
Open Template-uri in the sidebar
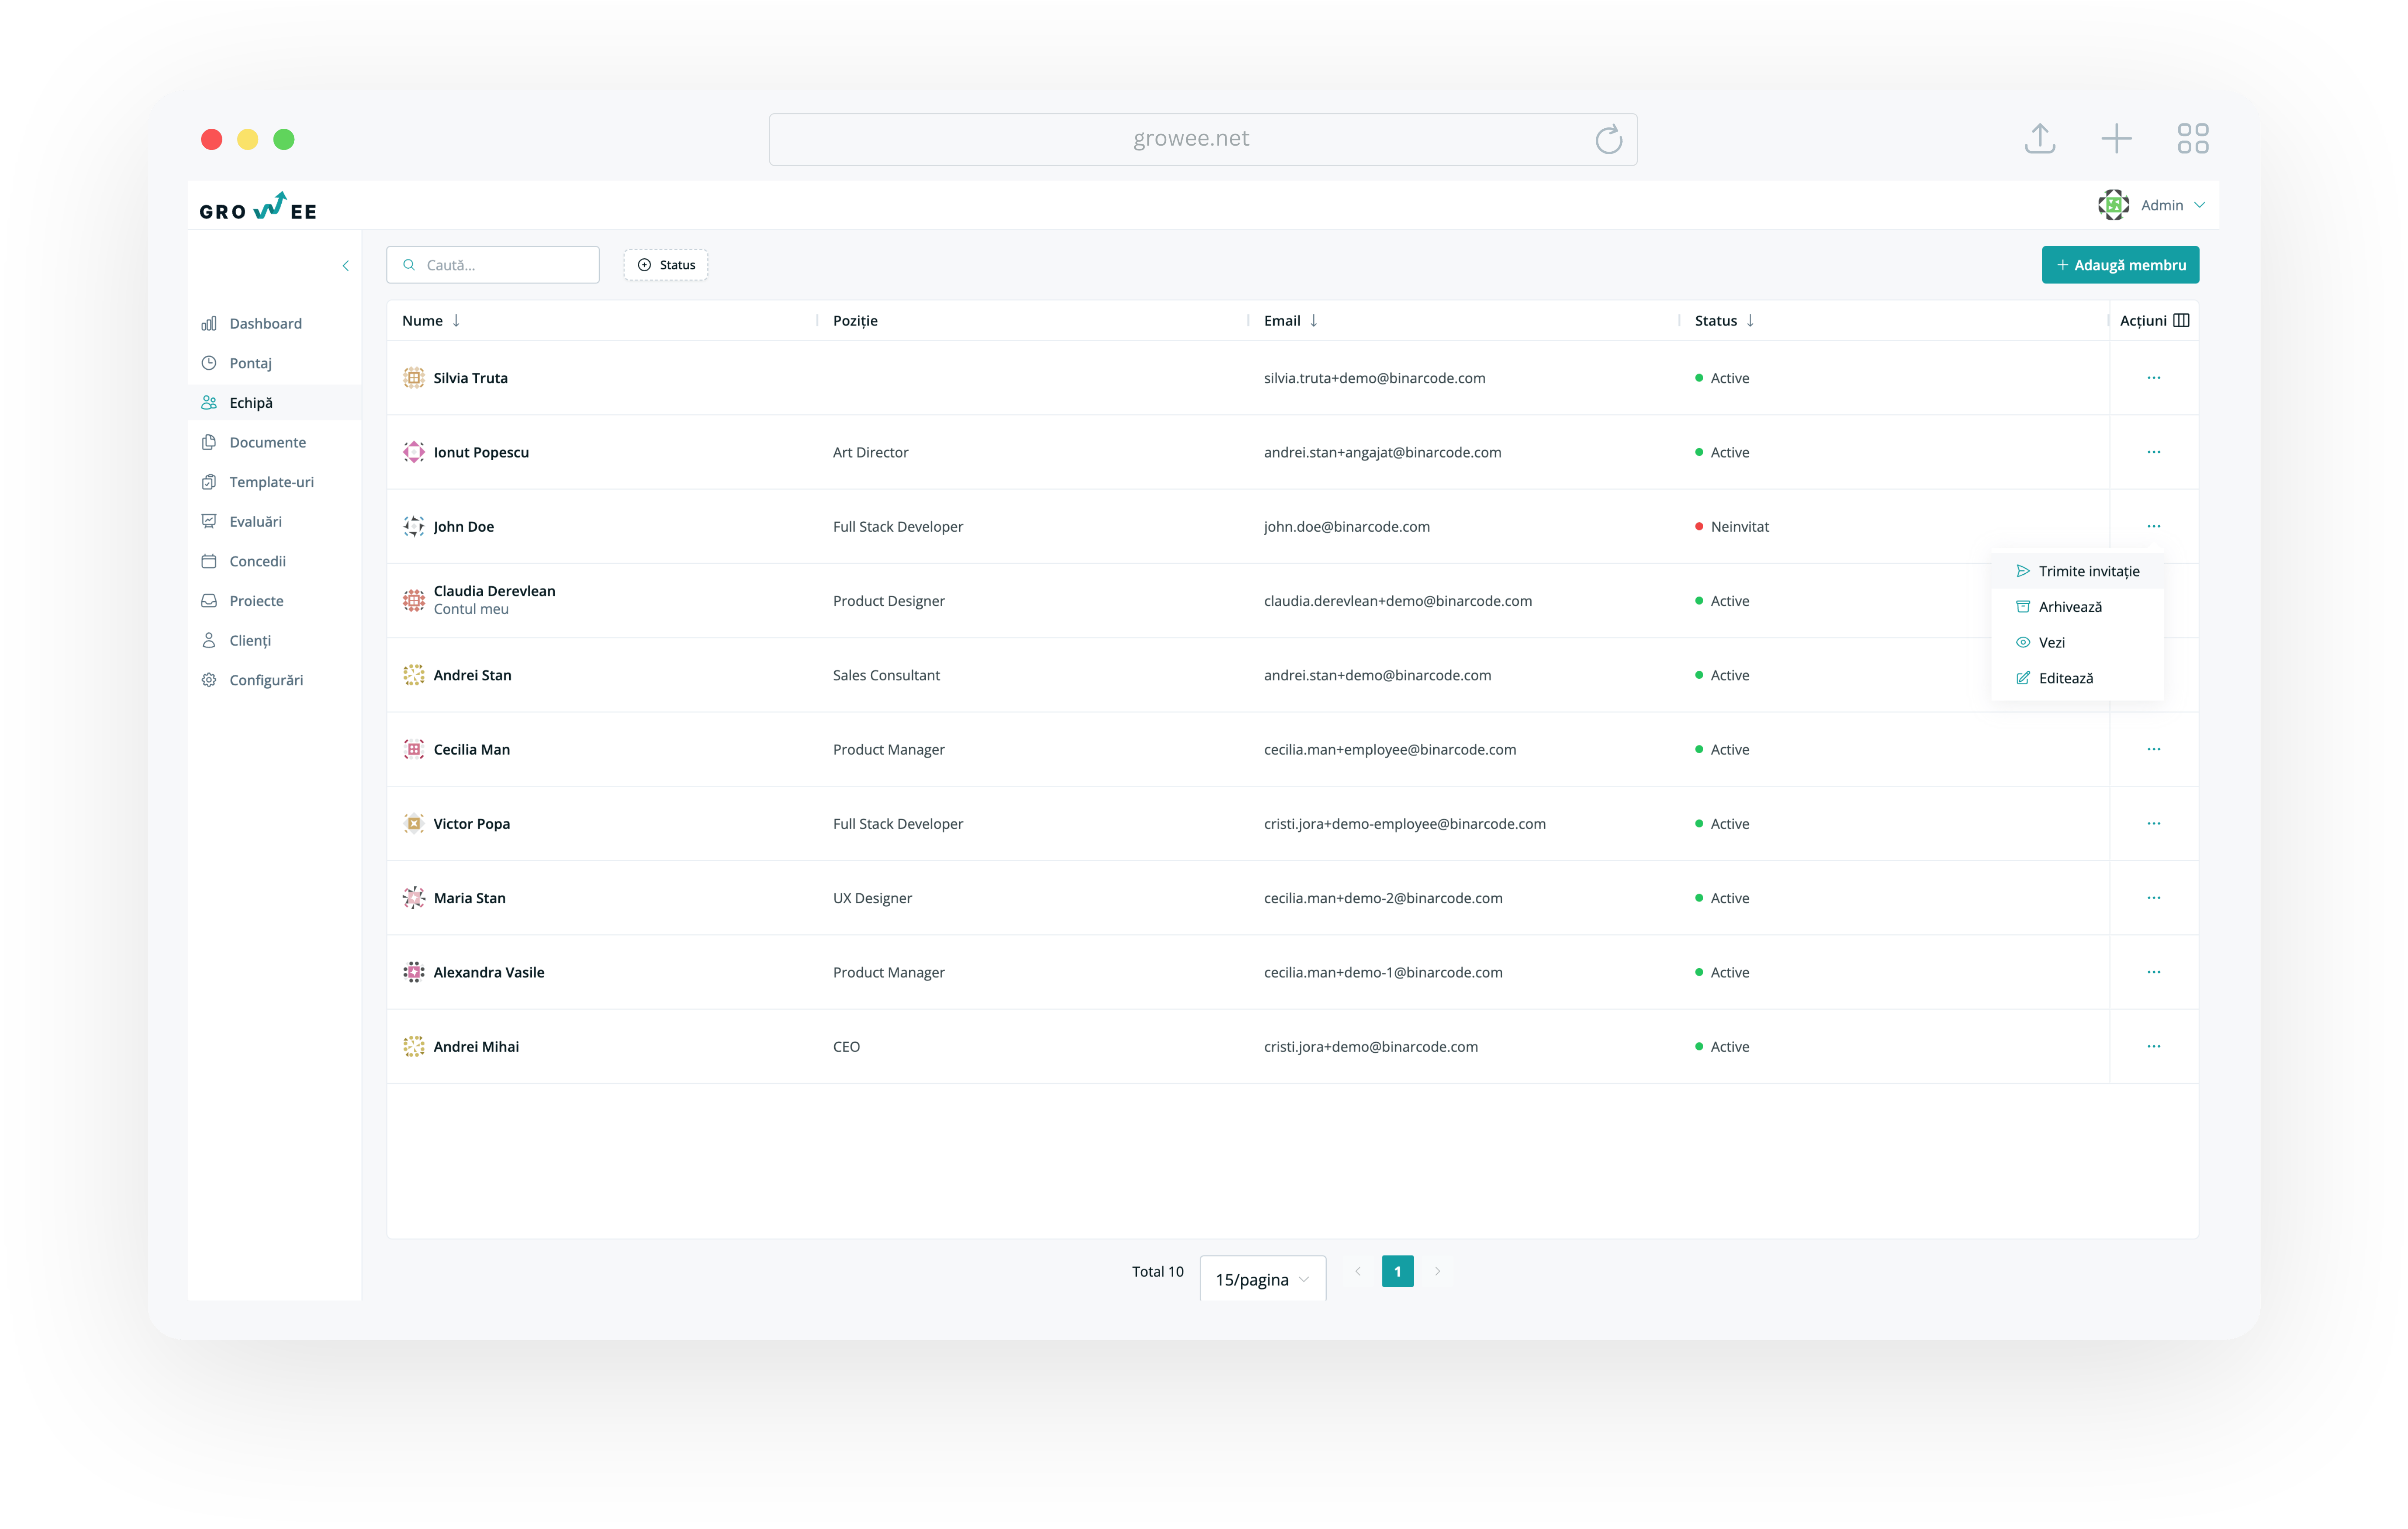271,482
